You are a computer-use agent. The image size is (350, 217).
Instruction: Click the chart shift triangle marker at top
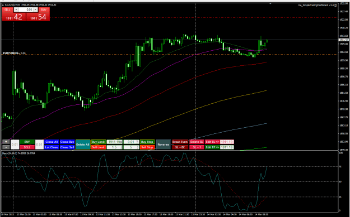[x=270, y=4]
